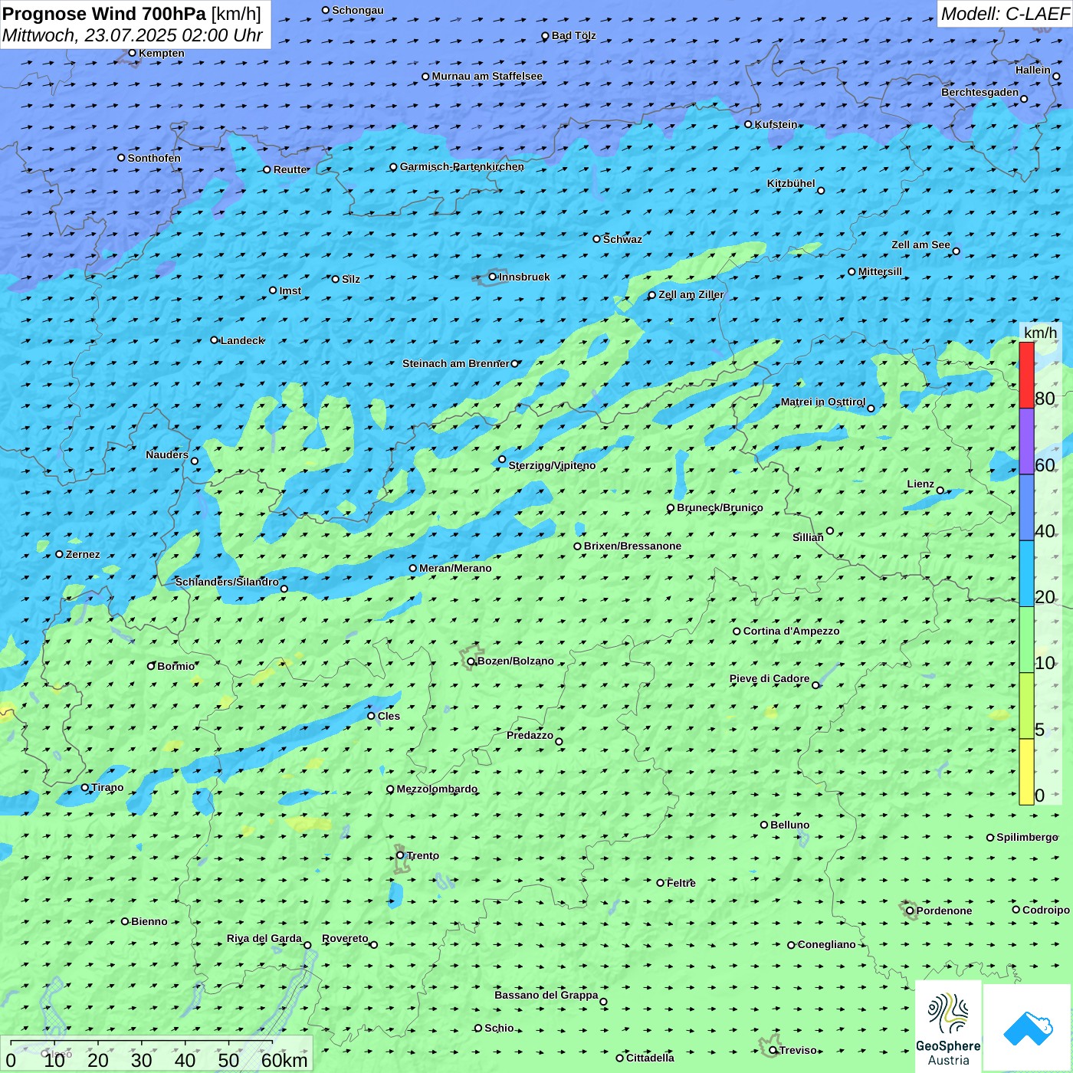This screenshot has height=1073, width=1073.
Task: Click the Bormio location dot
Action: 151,666
